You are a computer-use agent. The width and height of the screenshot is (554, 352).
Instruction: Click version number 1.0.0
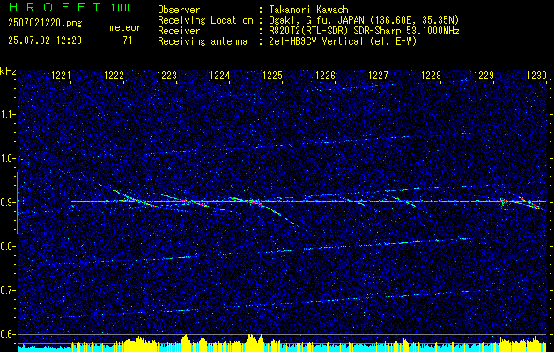(120, 8)
